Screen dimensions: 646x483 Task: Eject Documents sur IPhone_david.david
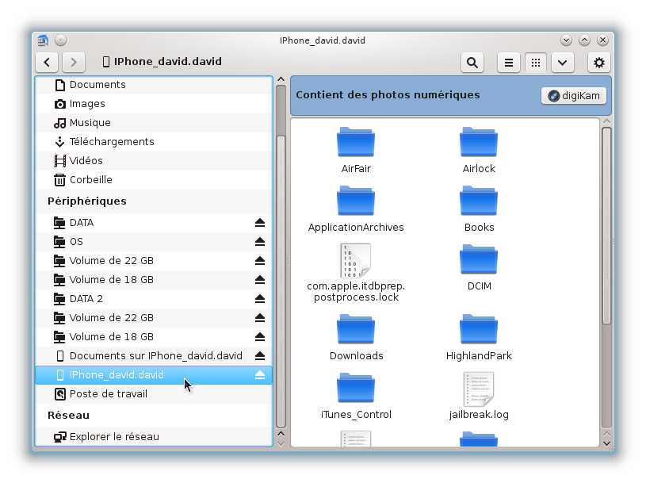259,356
